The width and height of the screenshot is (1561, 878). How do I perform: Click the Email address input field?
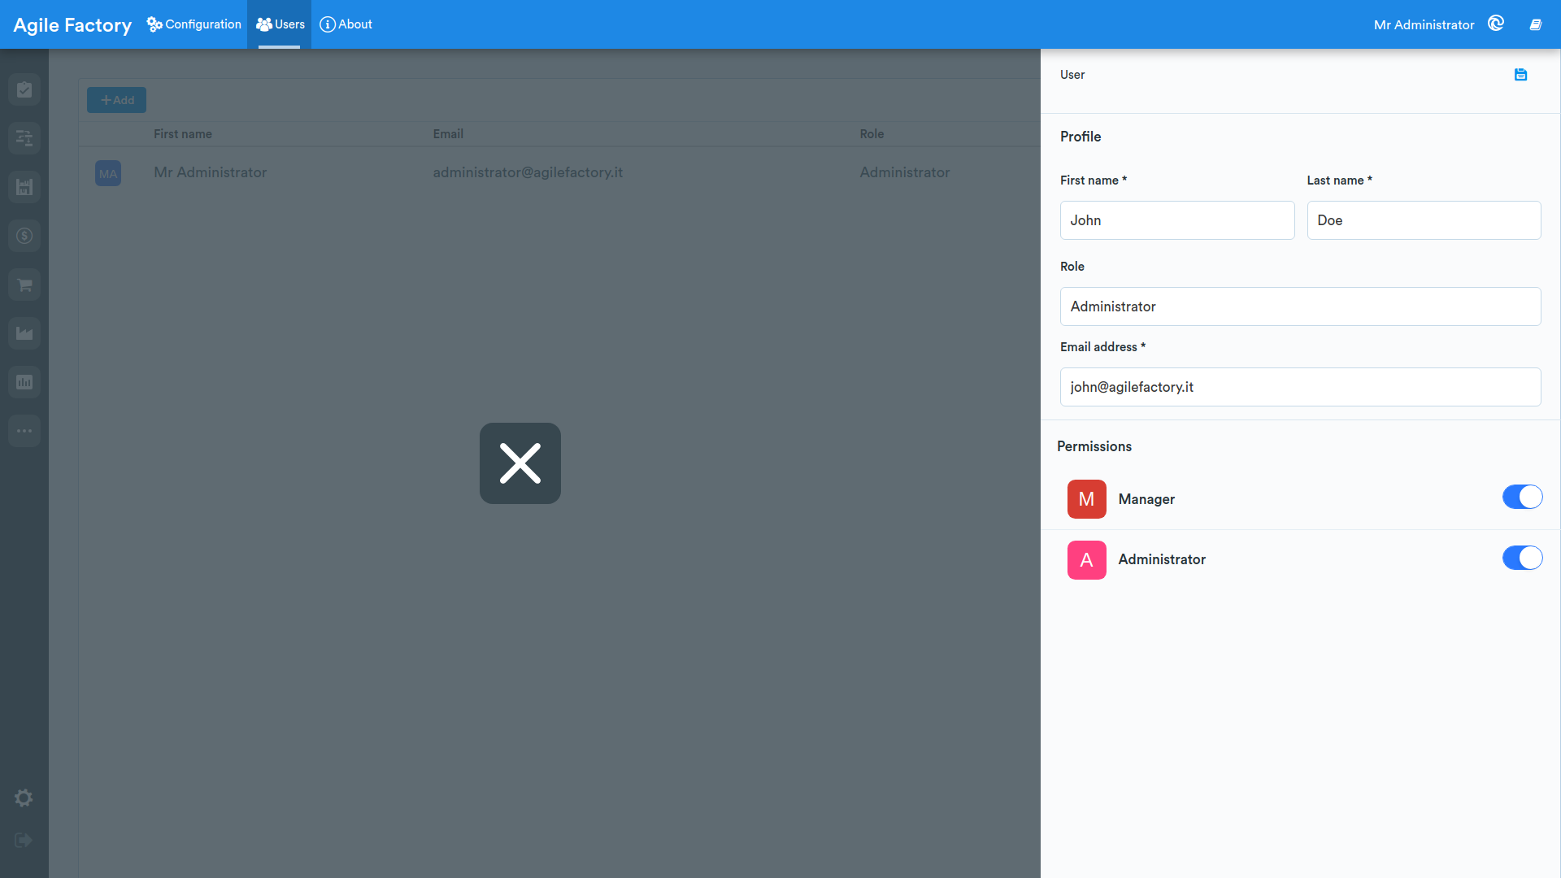coord(1300,387)
